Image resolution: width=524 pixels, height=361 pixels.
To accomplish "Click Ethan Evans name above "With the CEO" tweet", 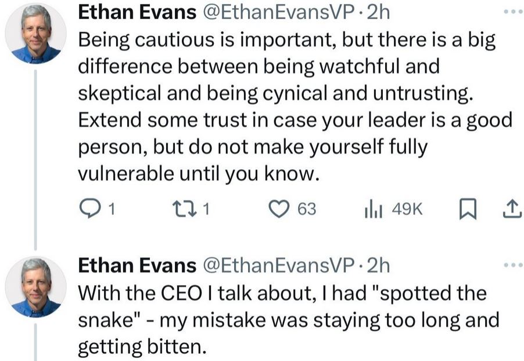I will click(137, 265).
